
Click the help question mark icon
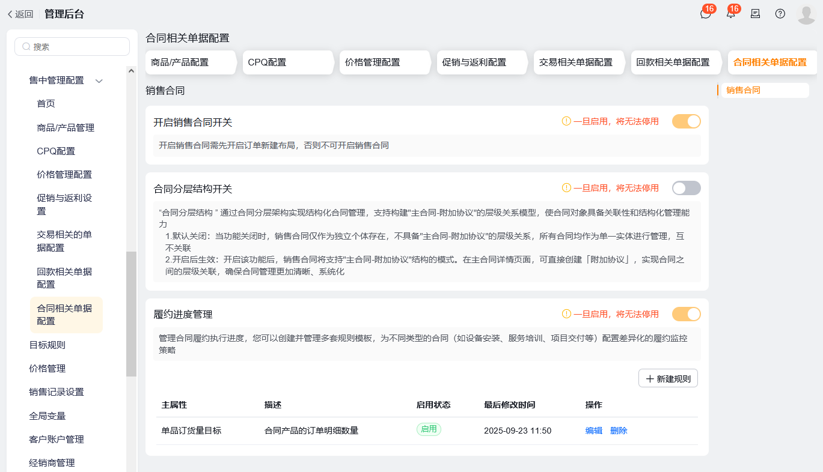780,13
